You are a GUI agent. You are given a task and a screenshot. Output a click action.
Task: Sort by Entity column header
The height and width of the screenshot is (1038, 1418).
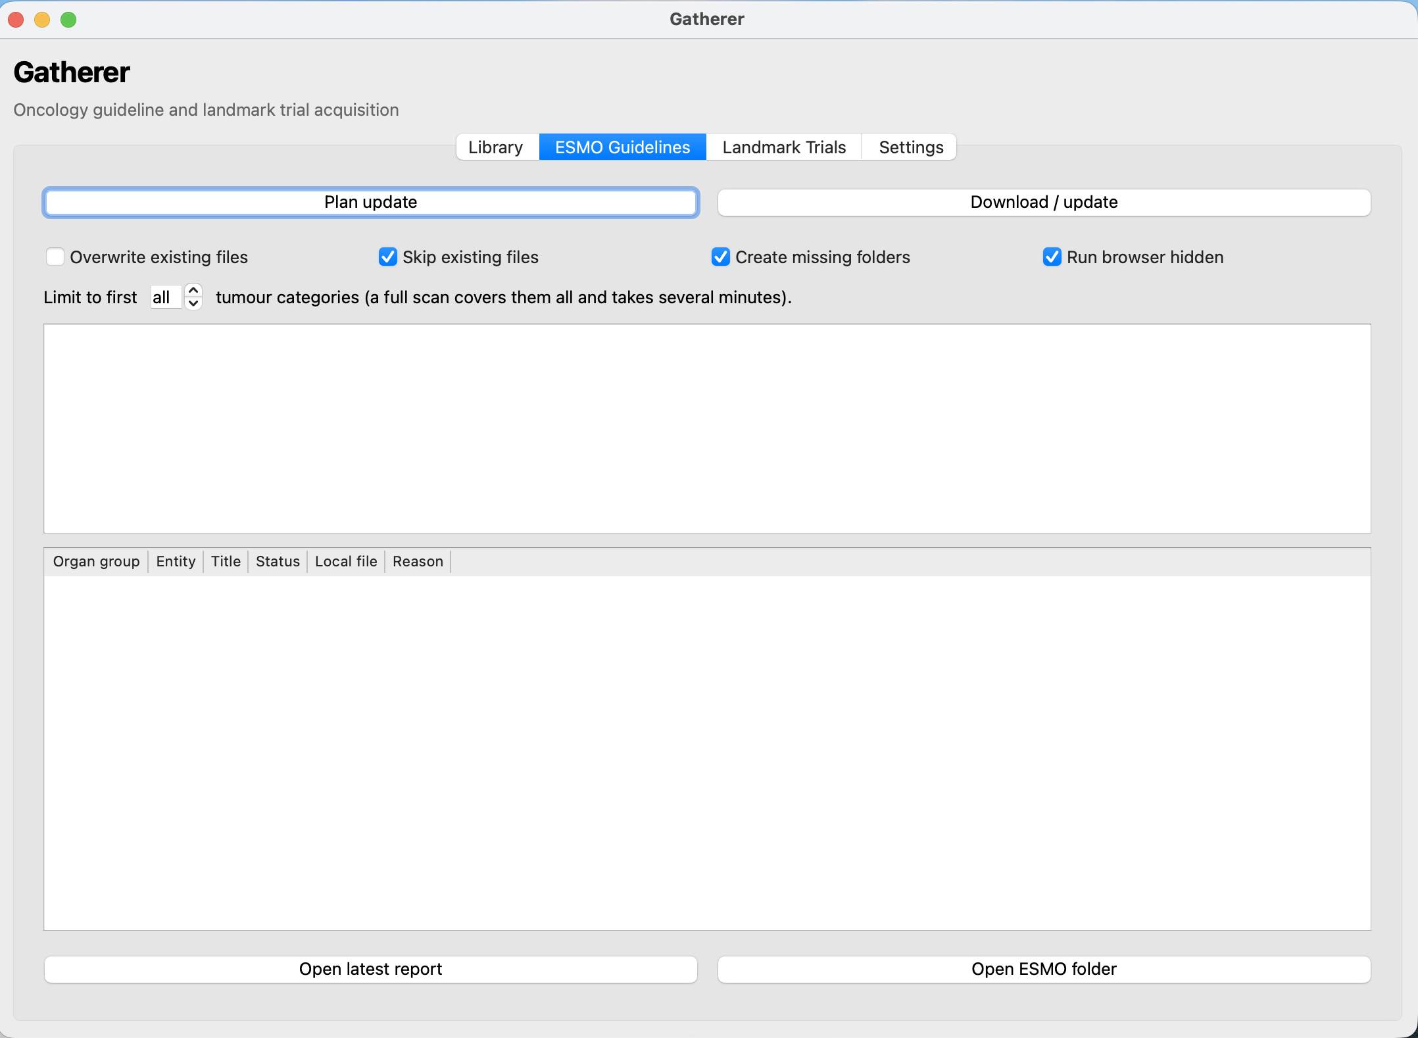176,562
